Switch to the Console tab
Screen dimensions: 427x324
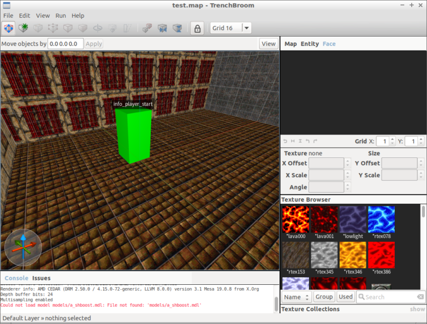point(16,278)
